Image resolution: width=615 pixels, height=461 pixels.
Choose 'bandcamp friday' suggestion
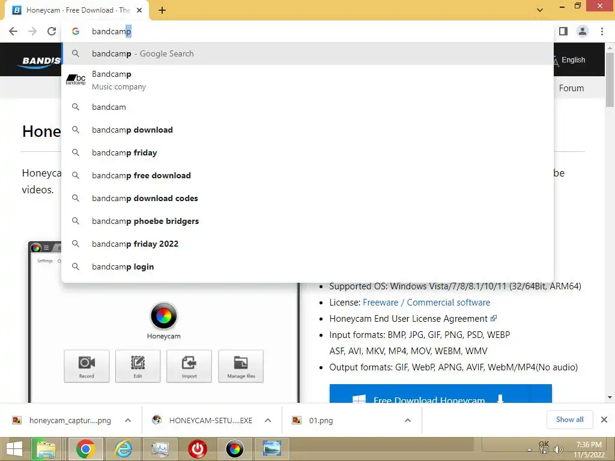point(307,152)
